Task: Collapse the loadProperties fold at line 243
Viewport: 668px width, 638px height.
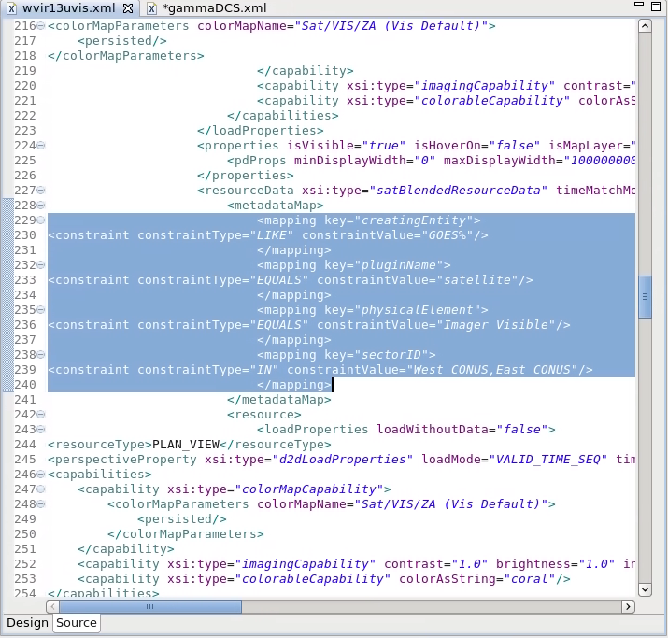Action: point(40,430)
